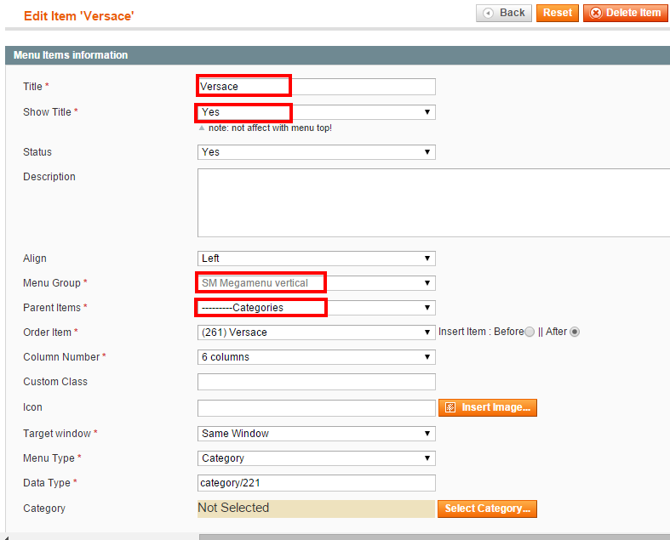The image size is (670, 540).
Task: Open the Status dropdown
Action: pos(317,152)
